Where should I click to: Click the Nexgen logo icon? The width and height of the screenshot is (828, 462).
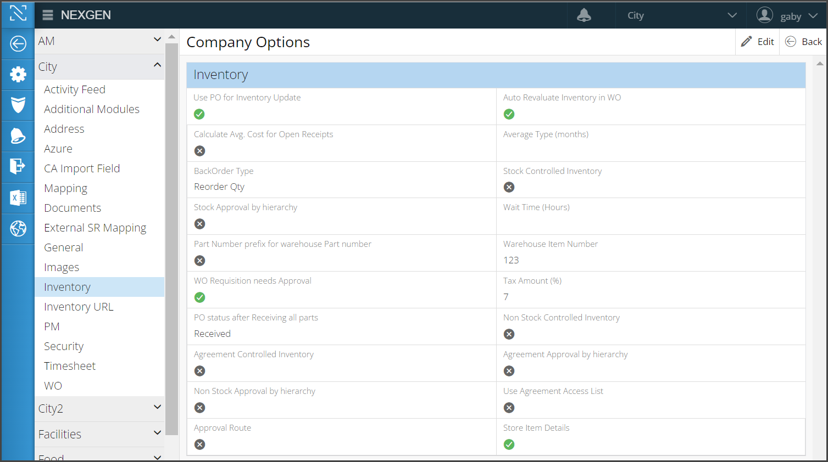click(18, 13)
